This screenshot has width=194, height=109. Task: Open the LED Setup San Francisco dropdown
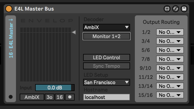tap(107, 82)
